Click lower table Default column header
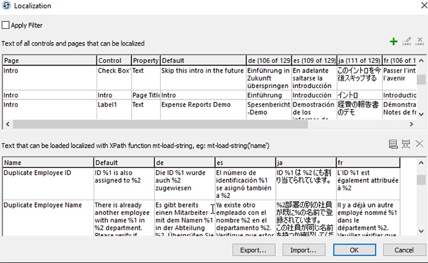Viewport: 428px width, 263px height. click(124, 163)
